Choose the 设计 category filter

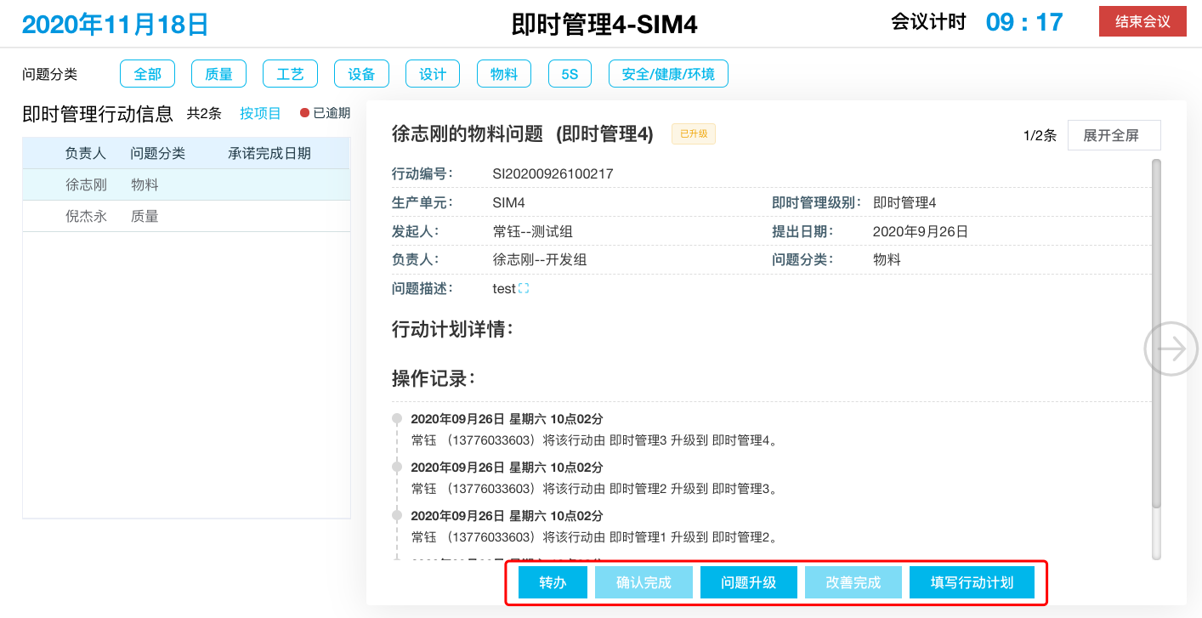(x=433, y=74)
